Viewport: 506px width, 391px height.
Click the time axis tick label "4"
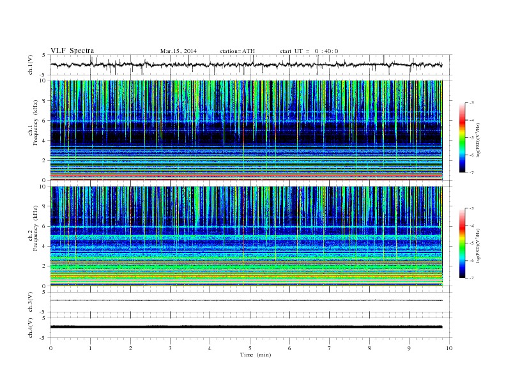coord(210,348)
